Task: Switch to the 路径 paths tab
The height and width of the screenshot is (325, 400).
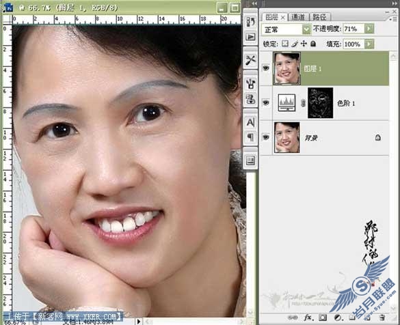Action: (320, 17)
